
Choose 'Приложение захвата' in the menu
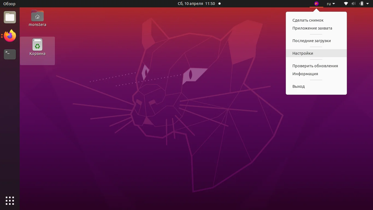click(x=312, y=28)
